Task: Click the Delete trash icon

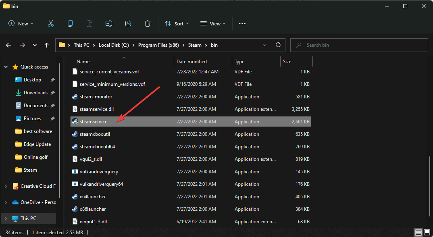Action: click(148, 23)
